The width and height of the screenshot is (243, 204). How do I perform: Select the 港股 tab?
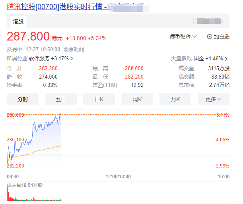click(18, 21)
